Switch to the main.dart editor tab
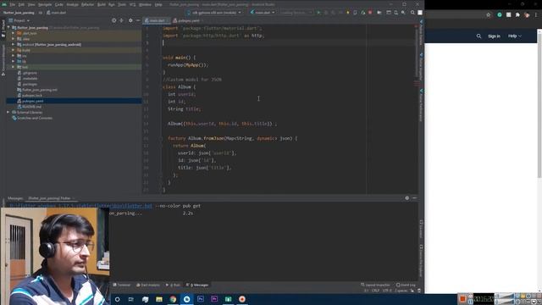 156,20
